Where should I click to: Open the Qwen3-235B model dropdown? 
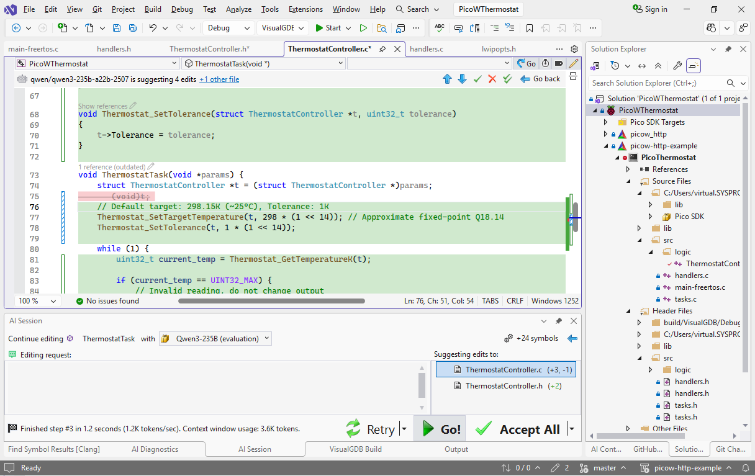(x=215, y=339)
